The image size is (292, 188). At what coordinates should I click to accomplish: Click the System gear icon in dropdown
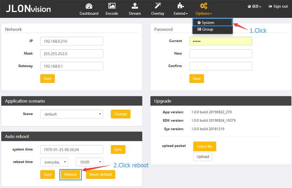[x=199, y=23]
